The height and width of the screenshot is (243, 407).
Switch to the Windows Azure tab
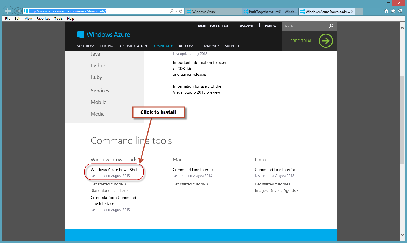[213, 12]
